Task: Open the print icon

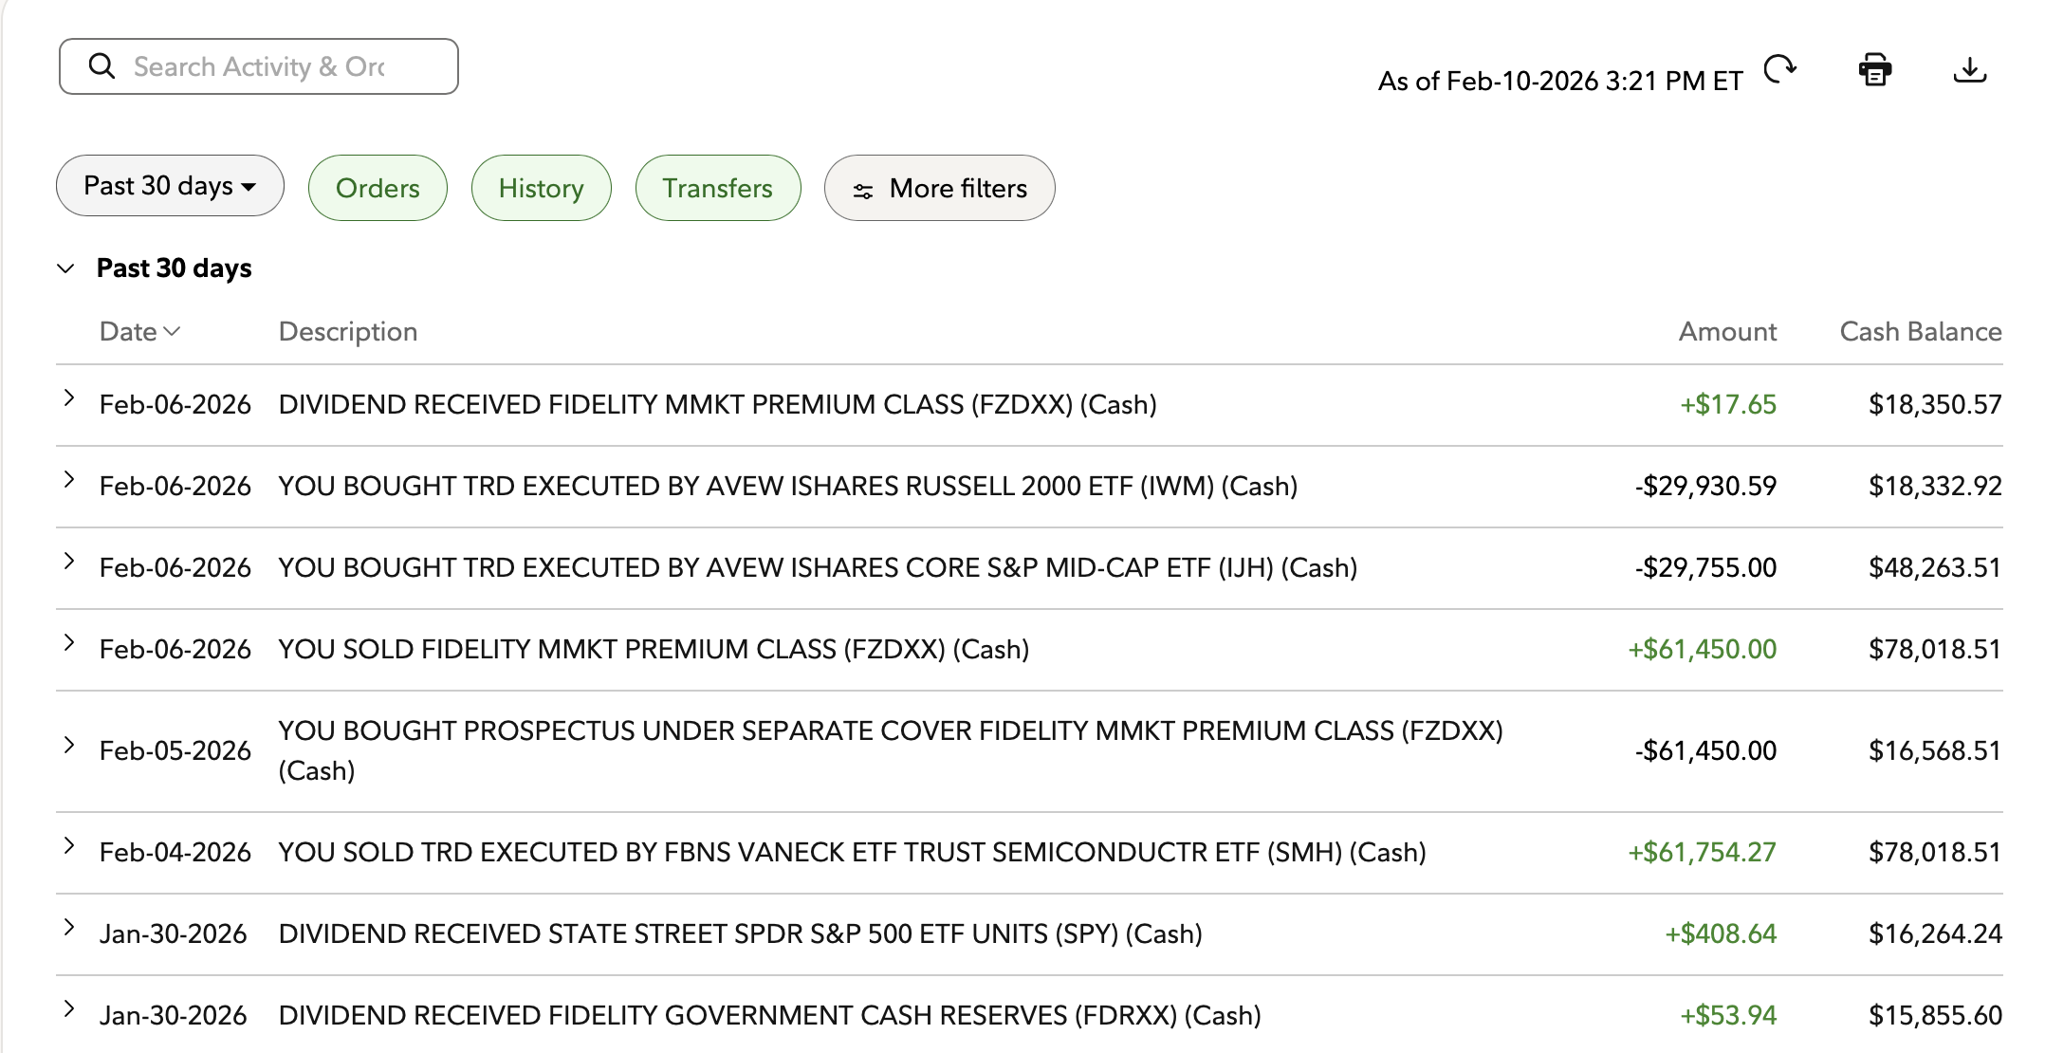Action: 1873,68
